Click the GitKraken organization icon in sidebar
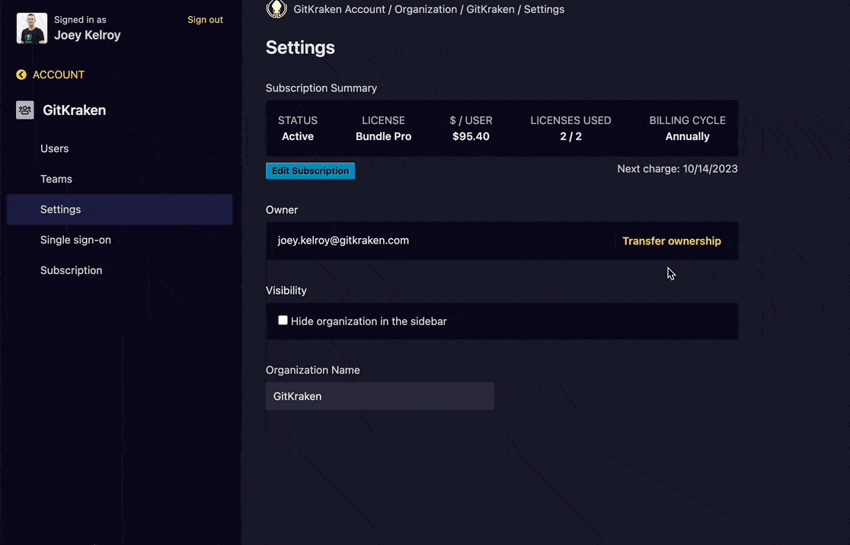The width and height of the screenshot is (850, 545). click(x=25, y=110)
